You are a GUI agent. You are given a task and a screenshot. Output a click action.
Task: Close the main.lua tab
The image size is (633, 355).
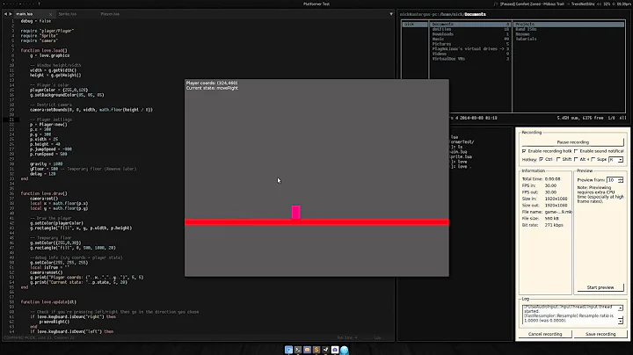(50, 14)
